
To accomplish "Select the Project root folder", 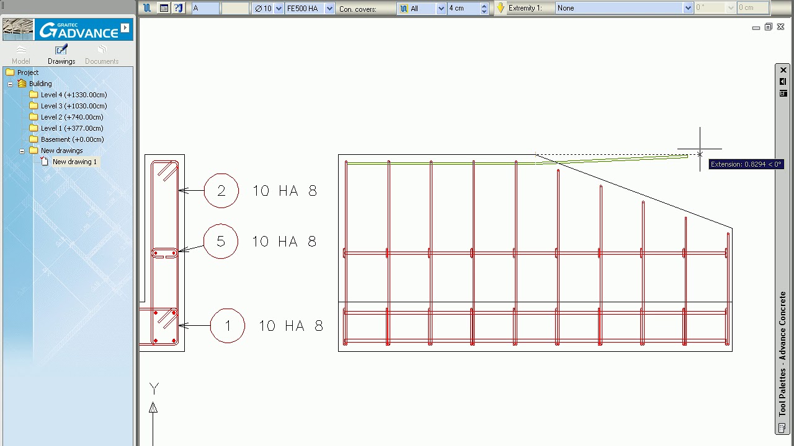I will click(x=28, y=72).
